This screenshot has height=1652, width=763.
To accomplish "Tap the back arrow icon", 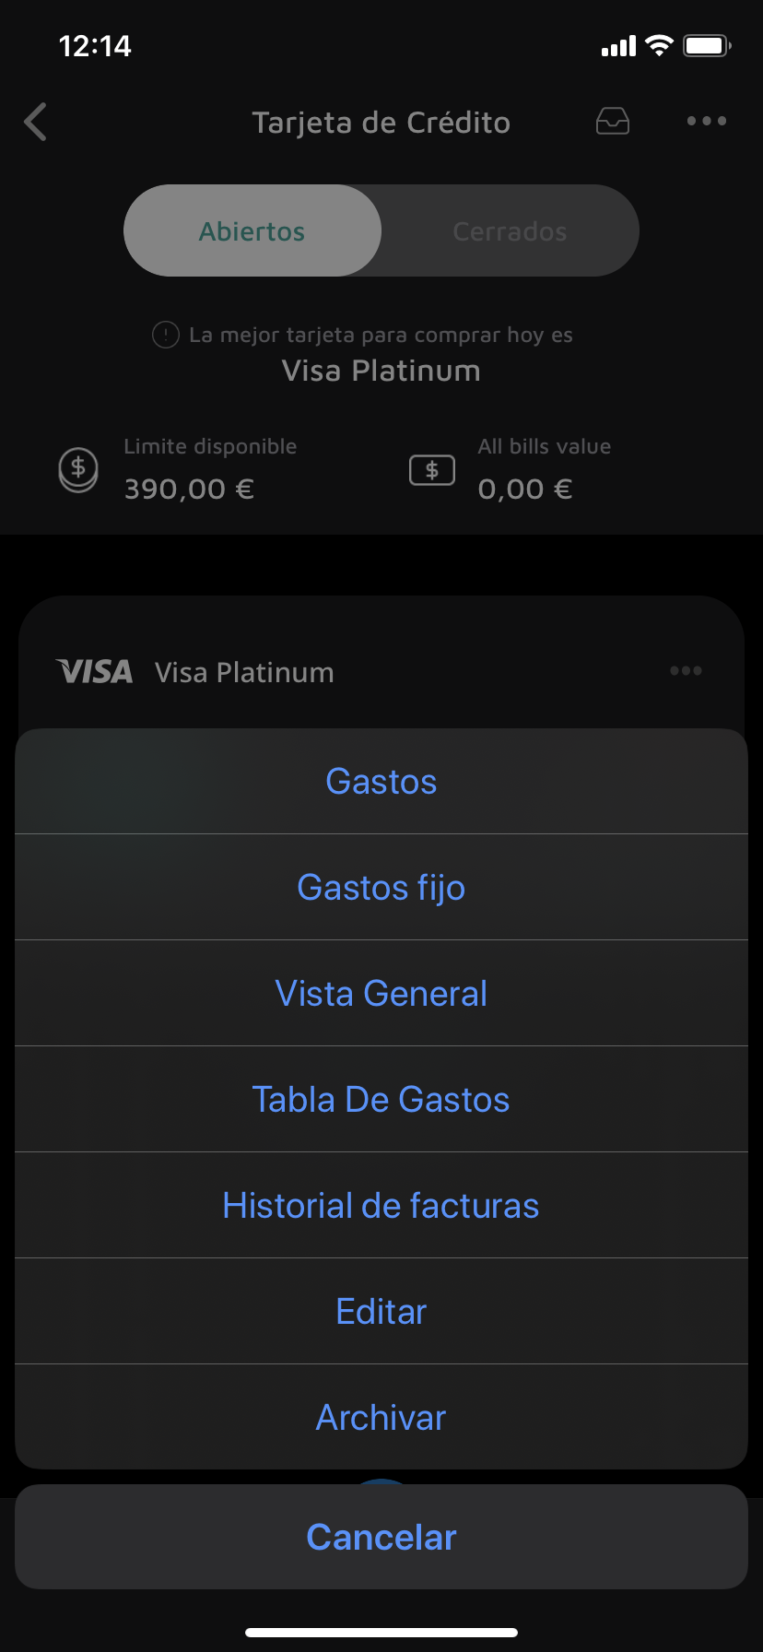I will pyautogui.click(x=36, y=122).
